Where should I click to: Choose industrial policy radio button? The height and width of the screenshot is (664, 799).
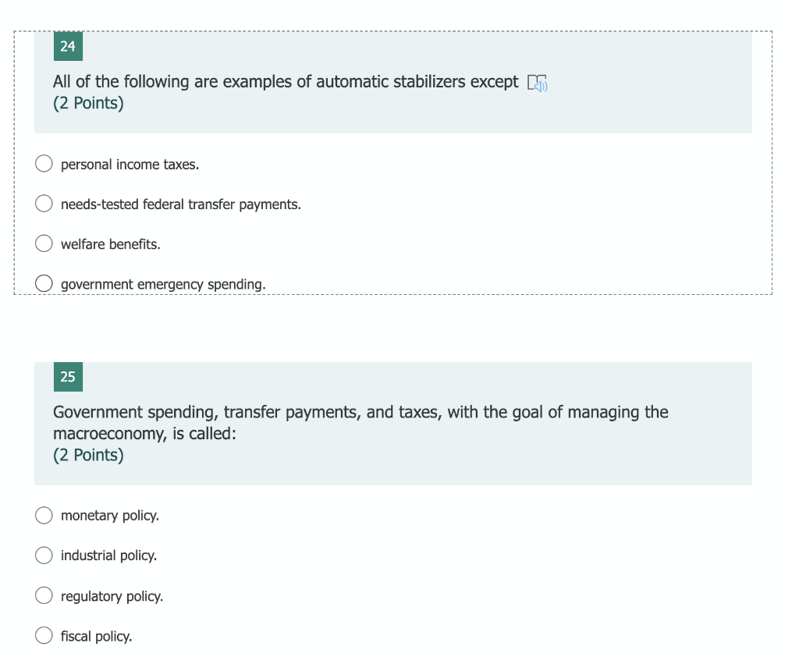[44, 555]
